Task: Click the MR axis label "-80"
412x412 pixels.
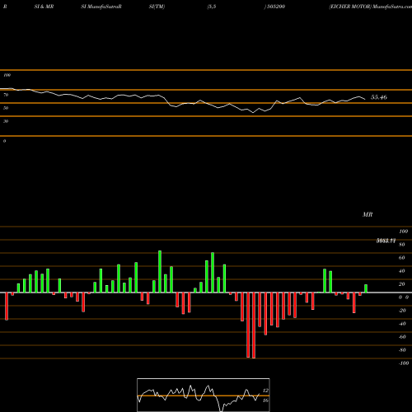Action: pyautogui.click(x=402, y=350)
